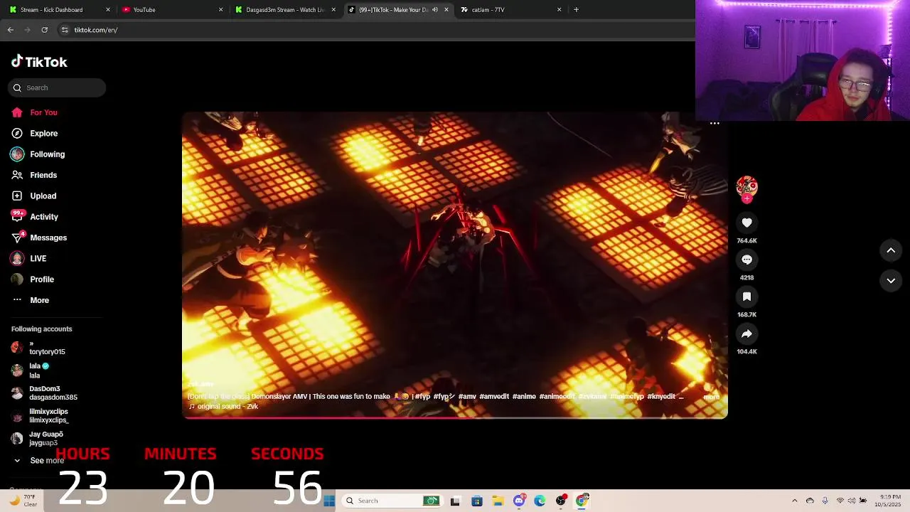
Task: Reload the page
Action: pyautogui.click(x=44, y=30)
